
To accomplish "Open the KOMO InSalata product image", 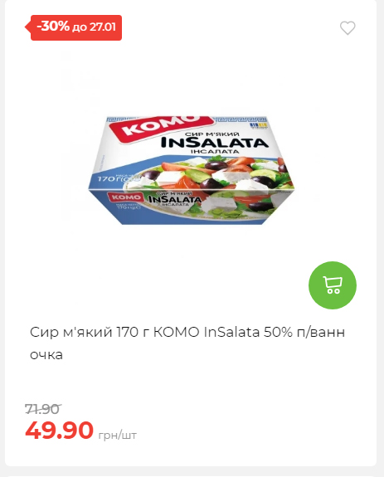I will [192, 170].
